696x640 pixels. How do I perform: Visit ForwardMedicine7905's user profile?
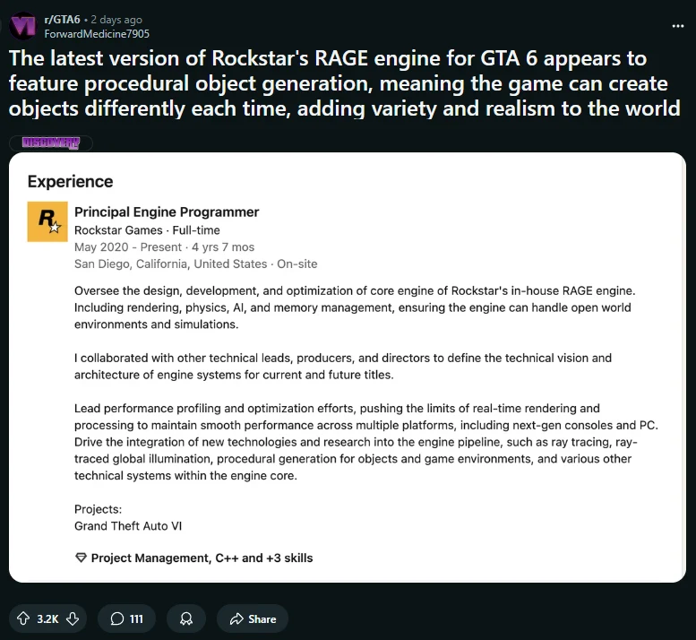pos(97,34)
